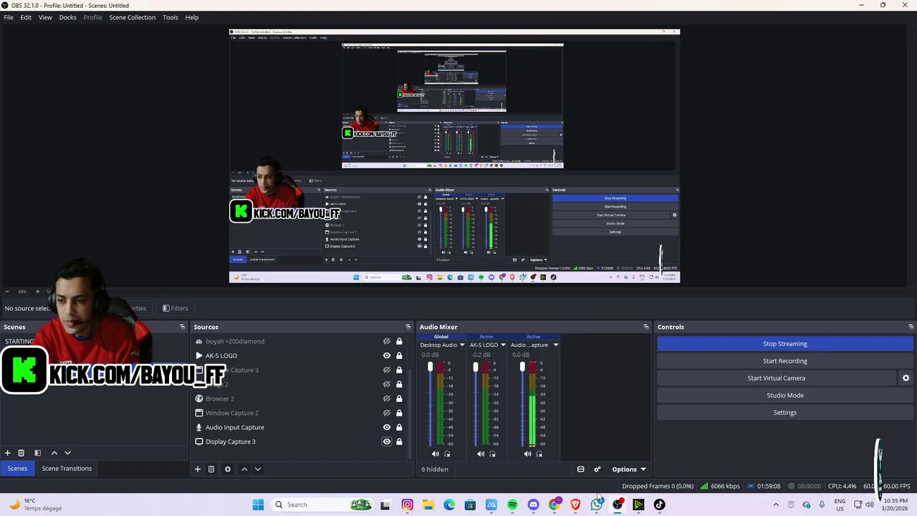The image size is (917, 516).
Task: Click Start Virtual Camera button
Action: click(777, 378)
